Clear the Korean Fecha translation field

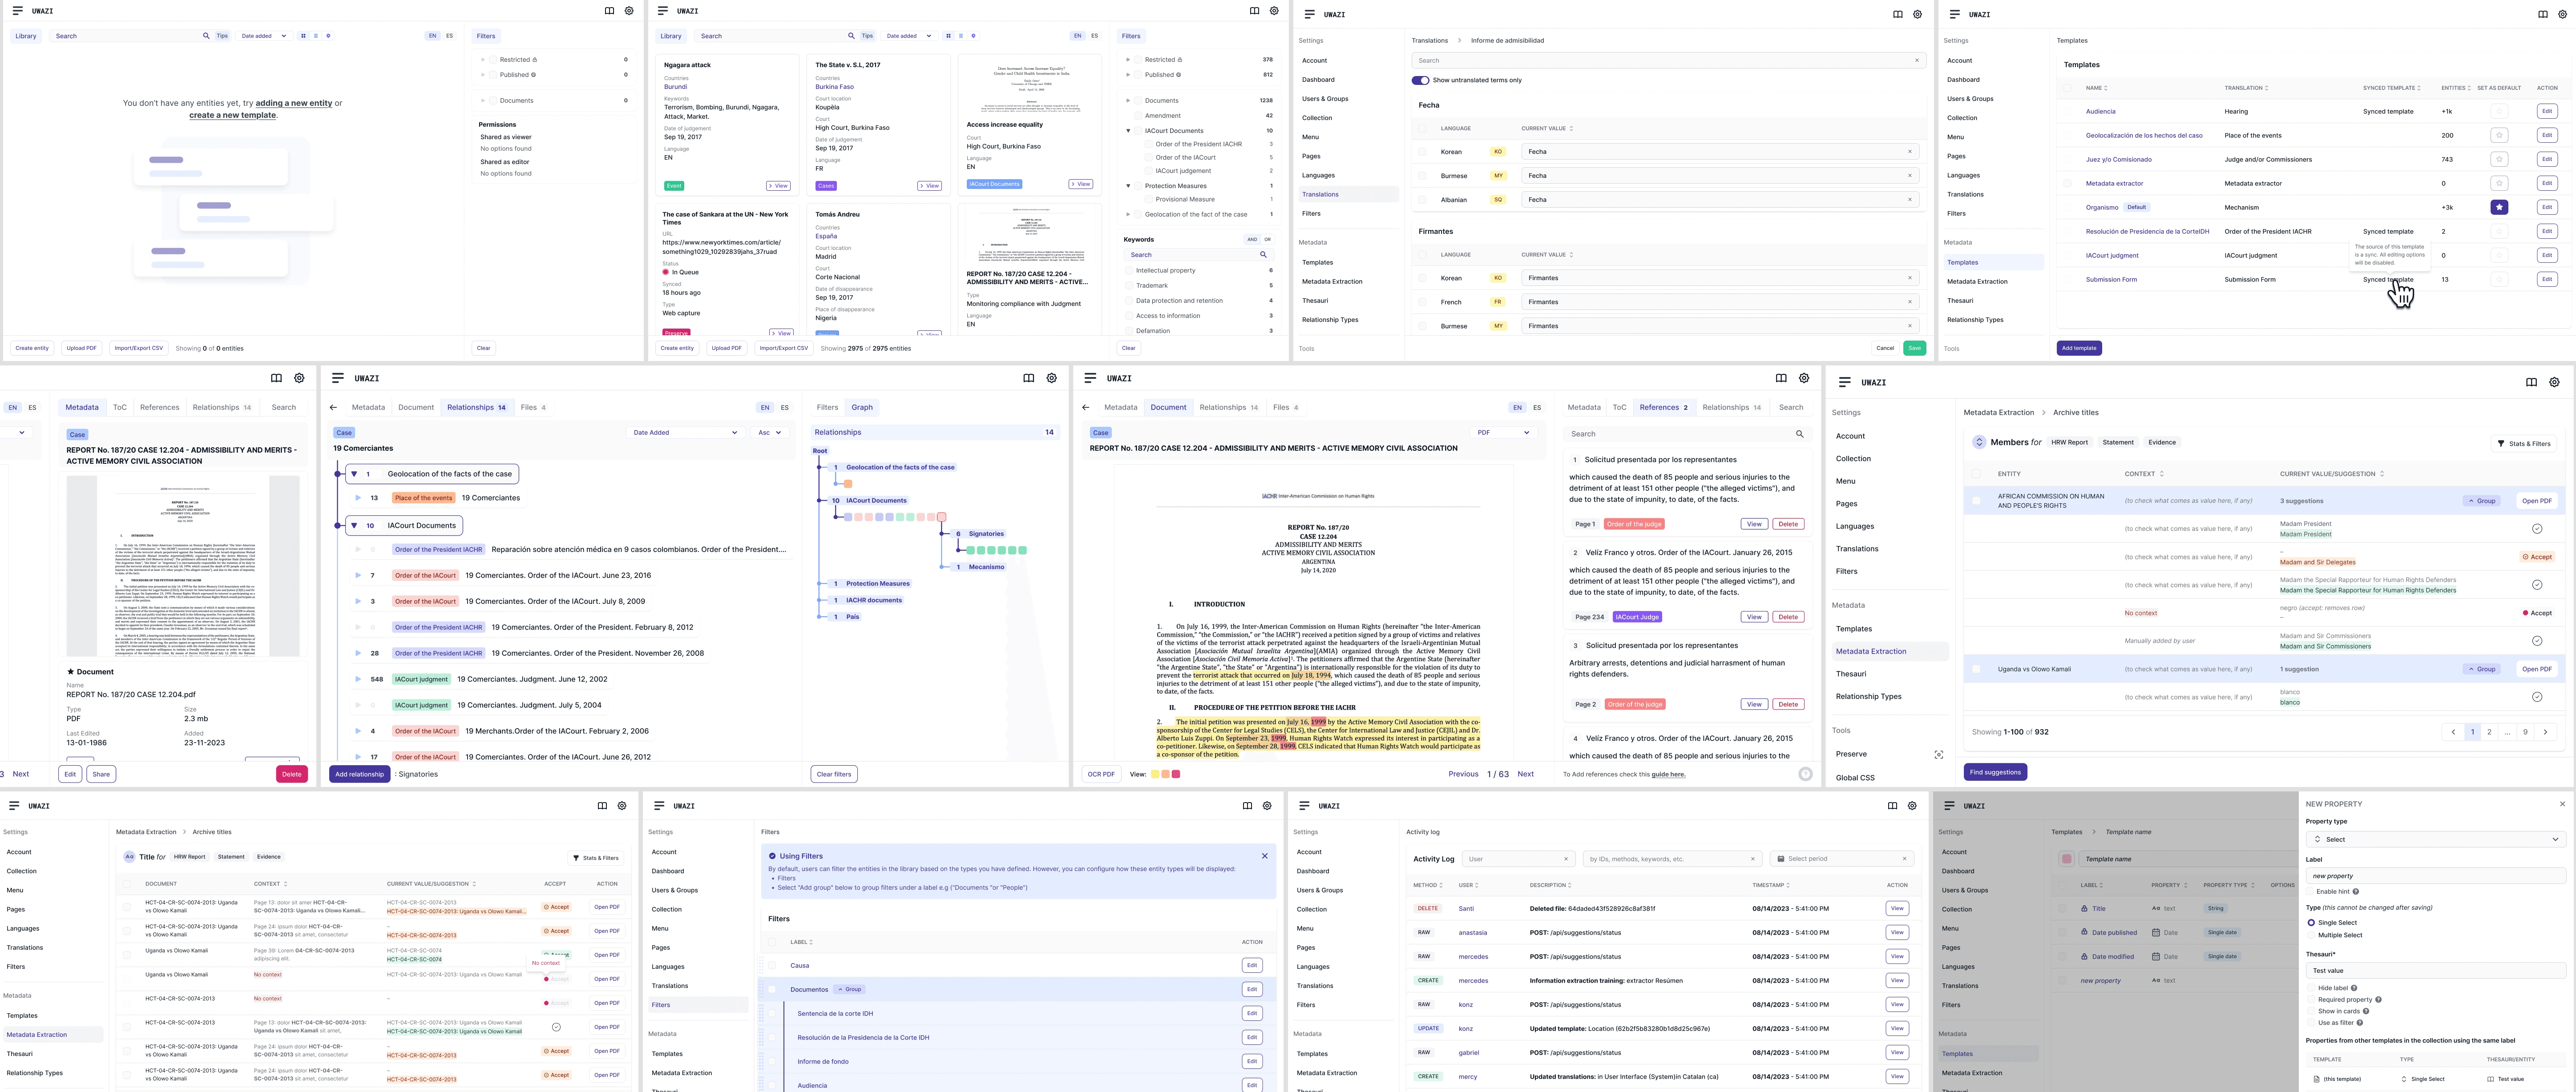(1909, 152)
